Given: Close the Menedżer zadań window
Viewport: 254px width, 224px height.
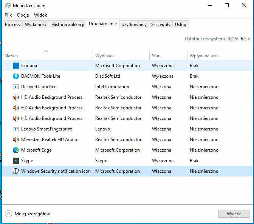Looking at the screenshot, I should point(244,6).
